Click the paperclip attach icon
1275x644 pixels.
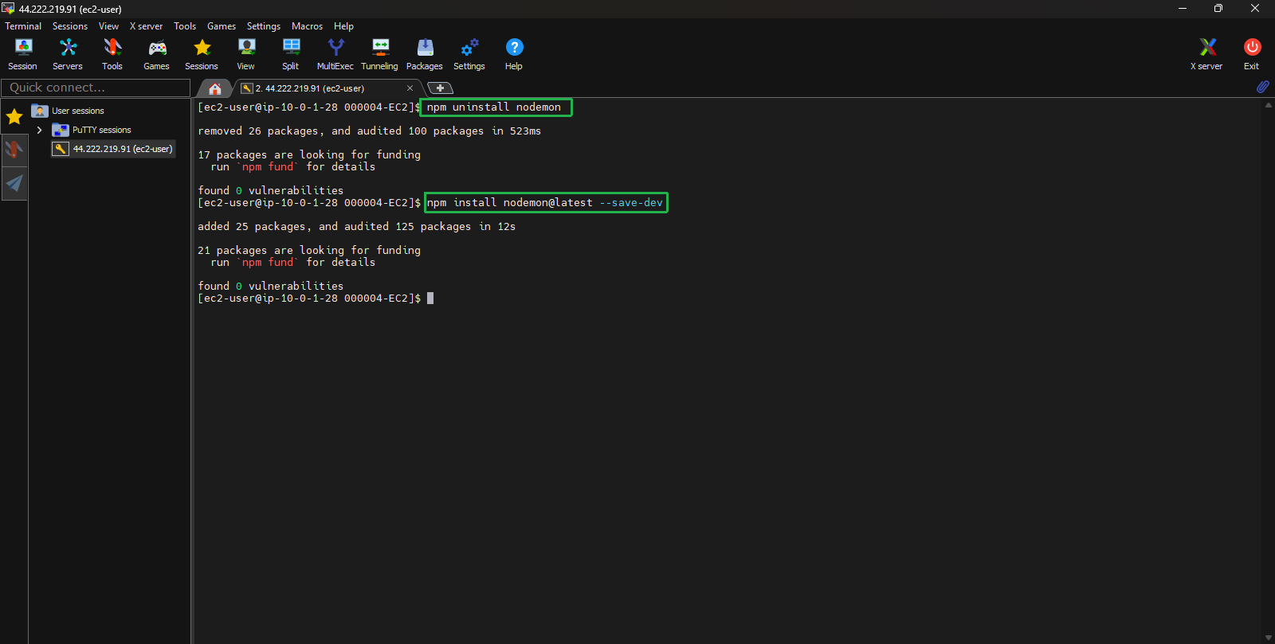[1263, 87]
